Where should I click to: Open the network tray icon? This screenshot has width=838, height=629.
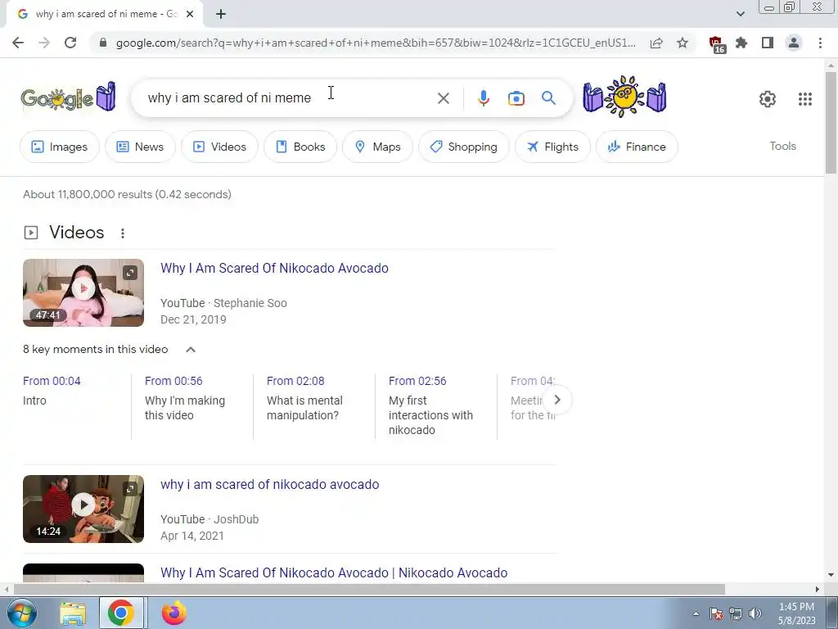click(x=736, y=613)
